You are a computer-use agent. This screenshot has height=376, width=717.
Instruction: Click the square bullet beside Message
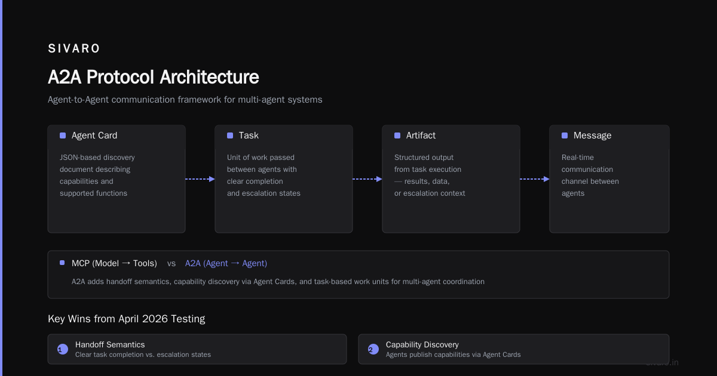[x=565, y=135]
